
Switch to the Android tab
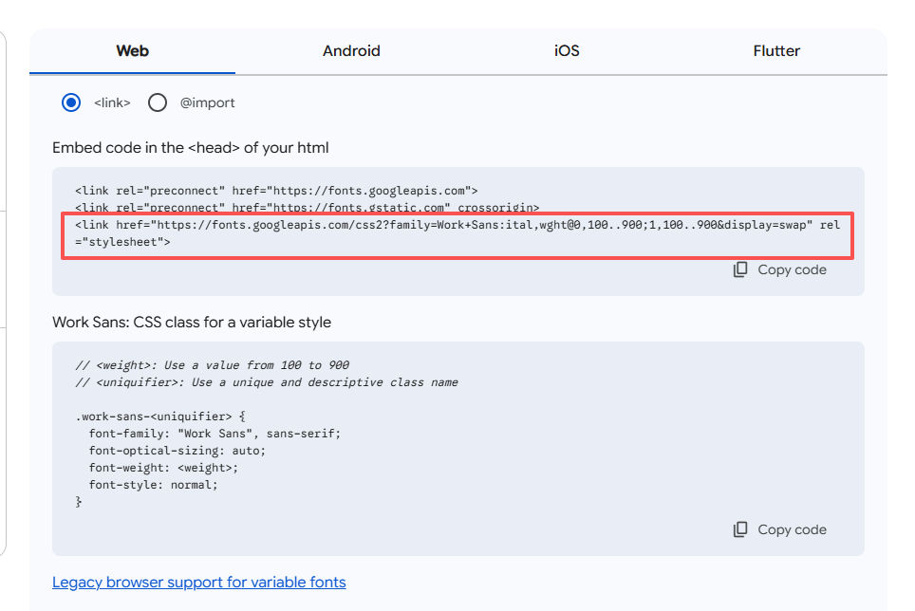[x=351, y=51]
